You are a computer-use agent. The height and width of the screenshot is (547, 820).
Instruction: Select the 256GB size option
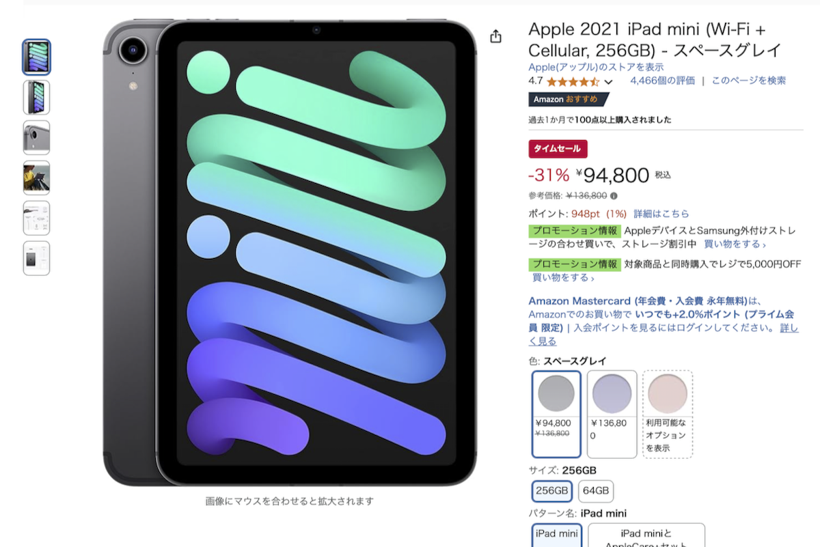point(551,491)
